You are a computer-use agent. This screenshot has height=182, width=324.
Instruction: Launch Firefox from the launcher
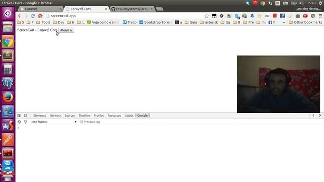tap(8, 97)
